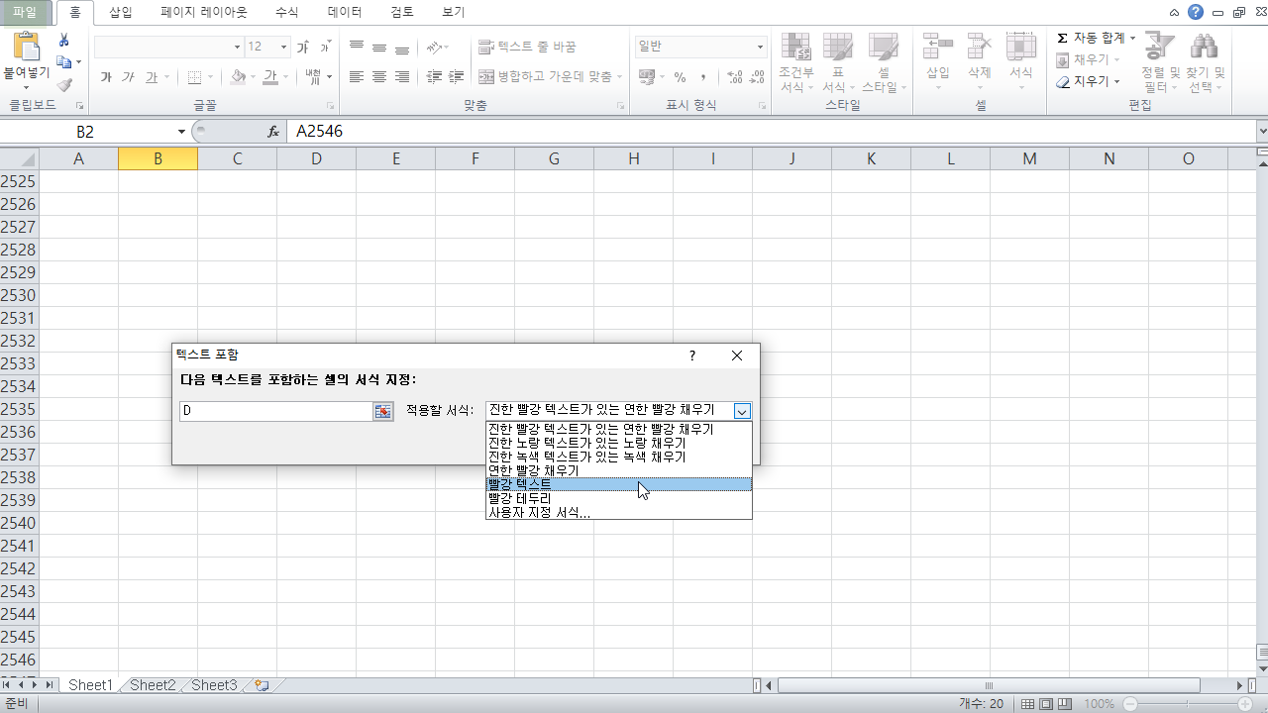Toggle top vertical alignment
The width and height of the screenshot is (1268, 713).
(x=357, y=47)
